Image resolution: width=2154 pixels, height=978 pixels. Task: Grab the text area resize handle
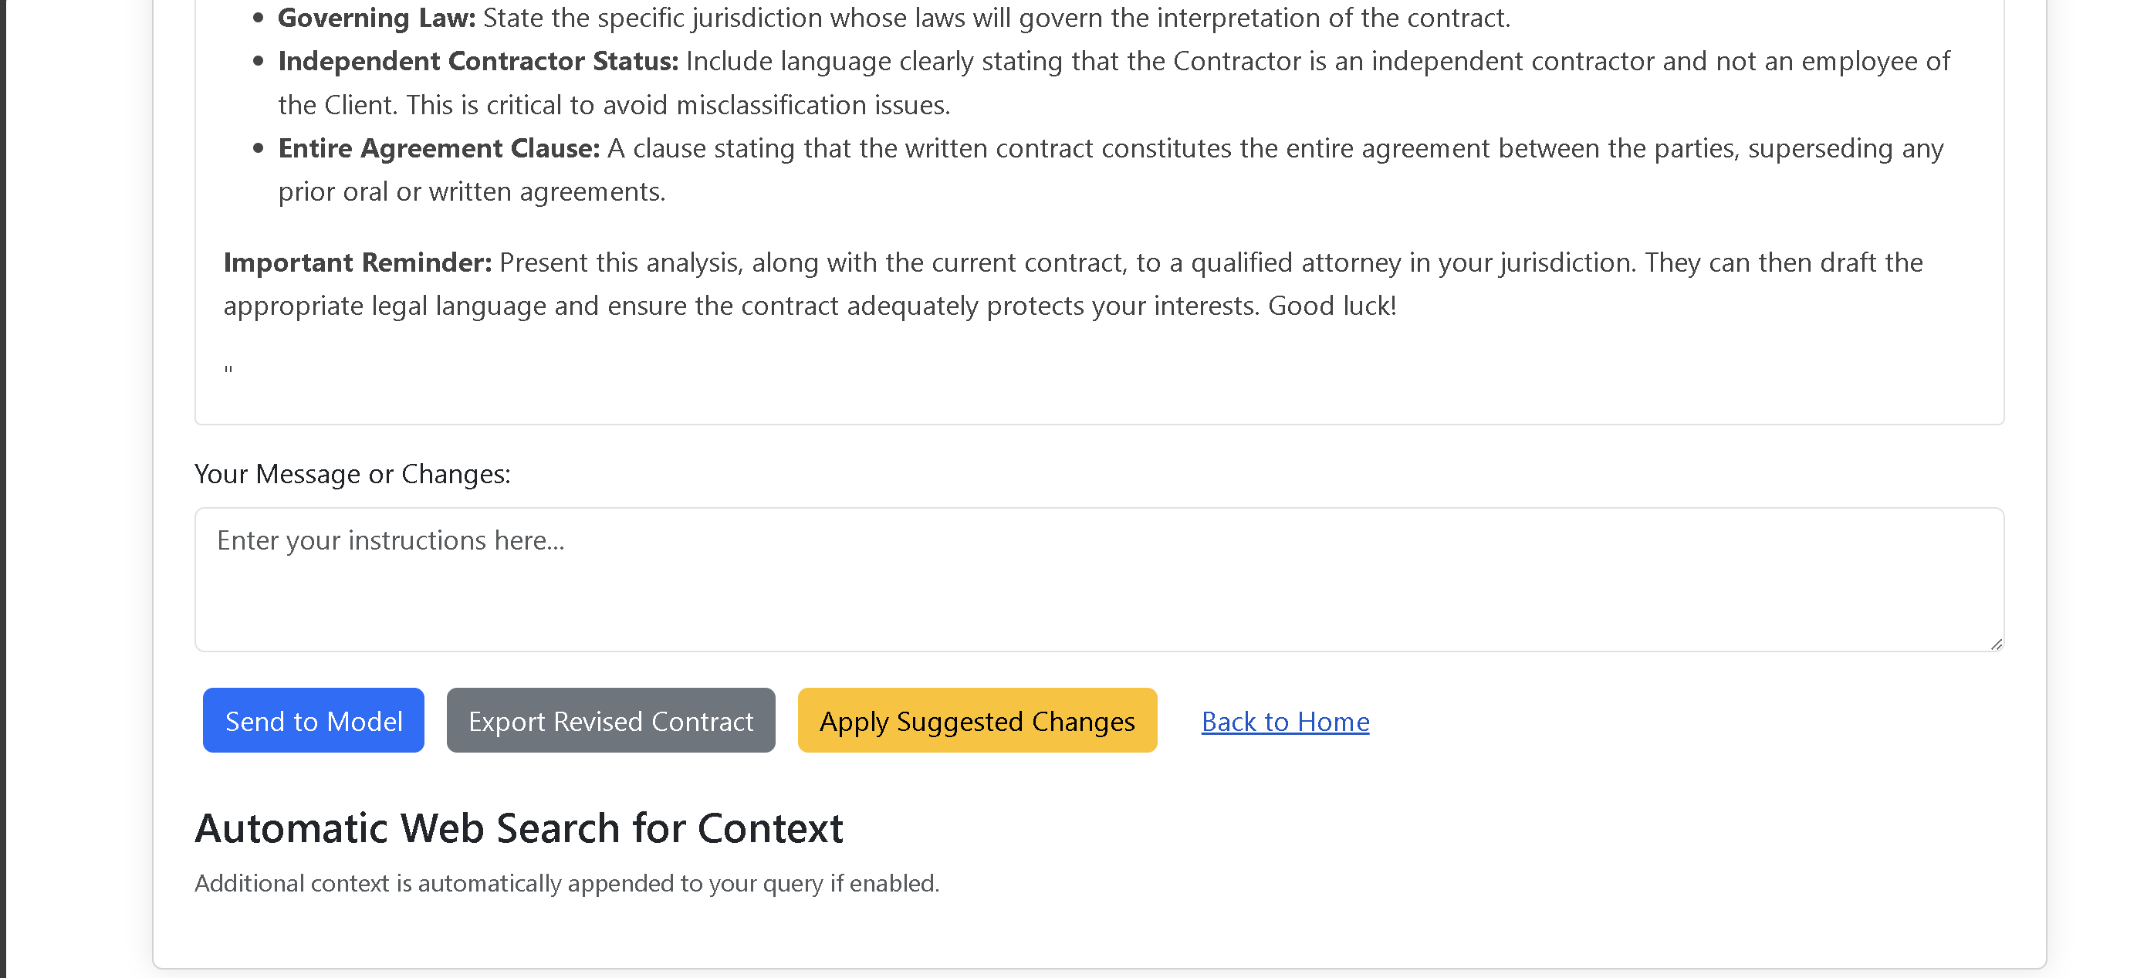[x=1996, y=645]
